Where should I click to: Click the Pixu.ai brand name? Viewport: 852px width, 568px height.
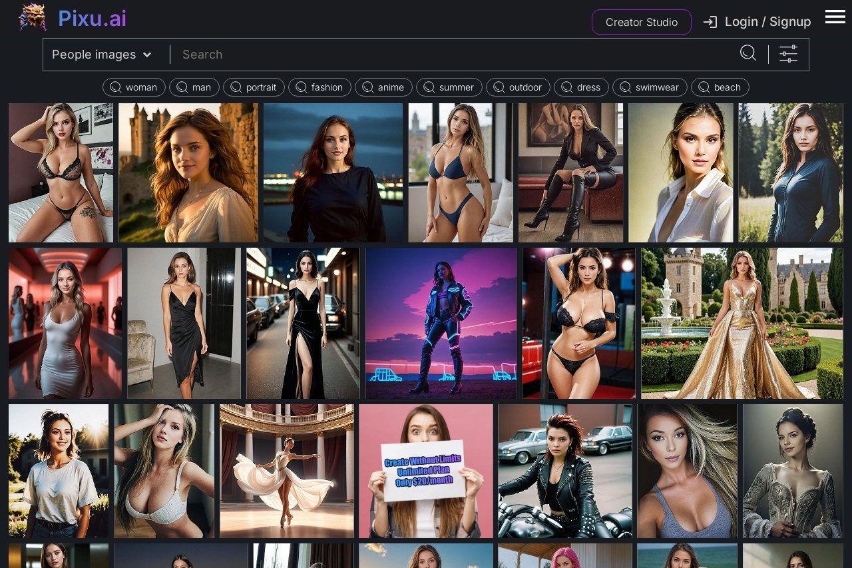tap(92, 19)
